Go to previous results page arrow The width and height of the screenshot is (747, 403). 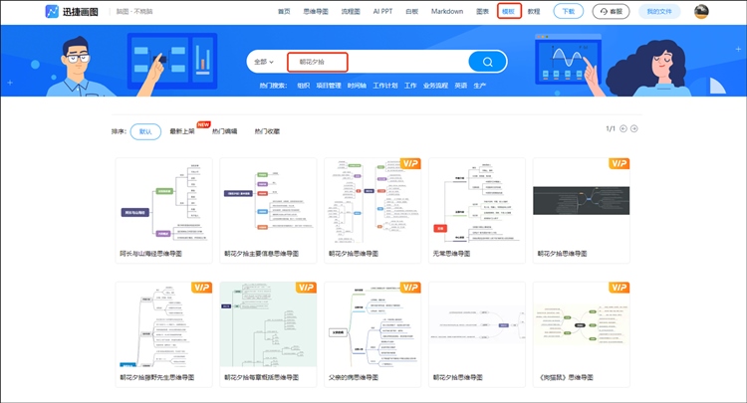(623, 129)
